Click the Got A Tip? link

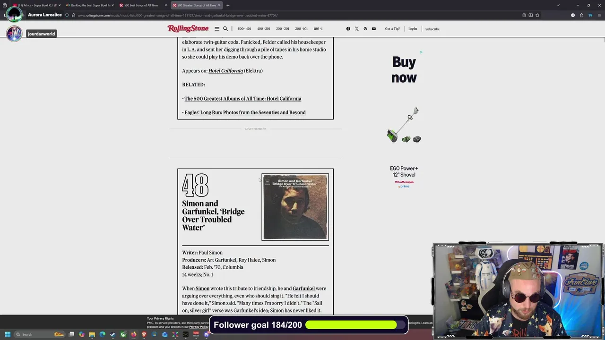[392, 29]
